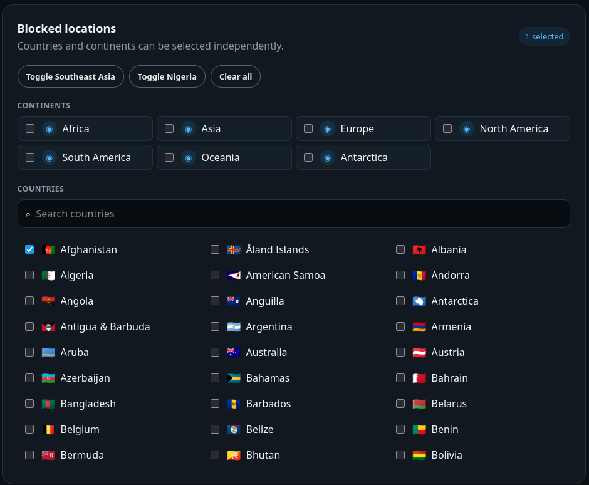Check the Antarctica continent checkbox
Viewport: 589px width, 485px height.
[x=308, y=157]
